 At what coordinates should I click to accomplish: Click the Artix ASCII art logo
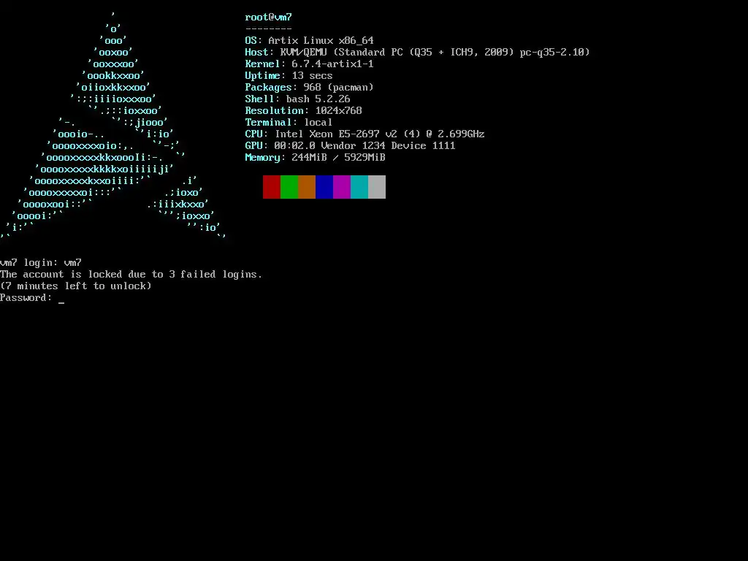[113, 126]
